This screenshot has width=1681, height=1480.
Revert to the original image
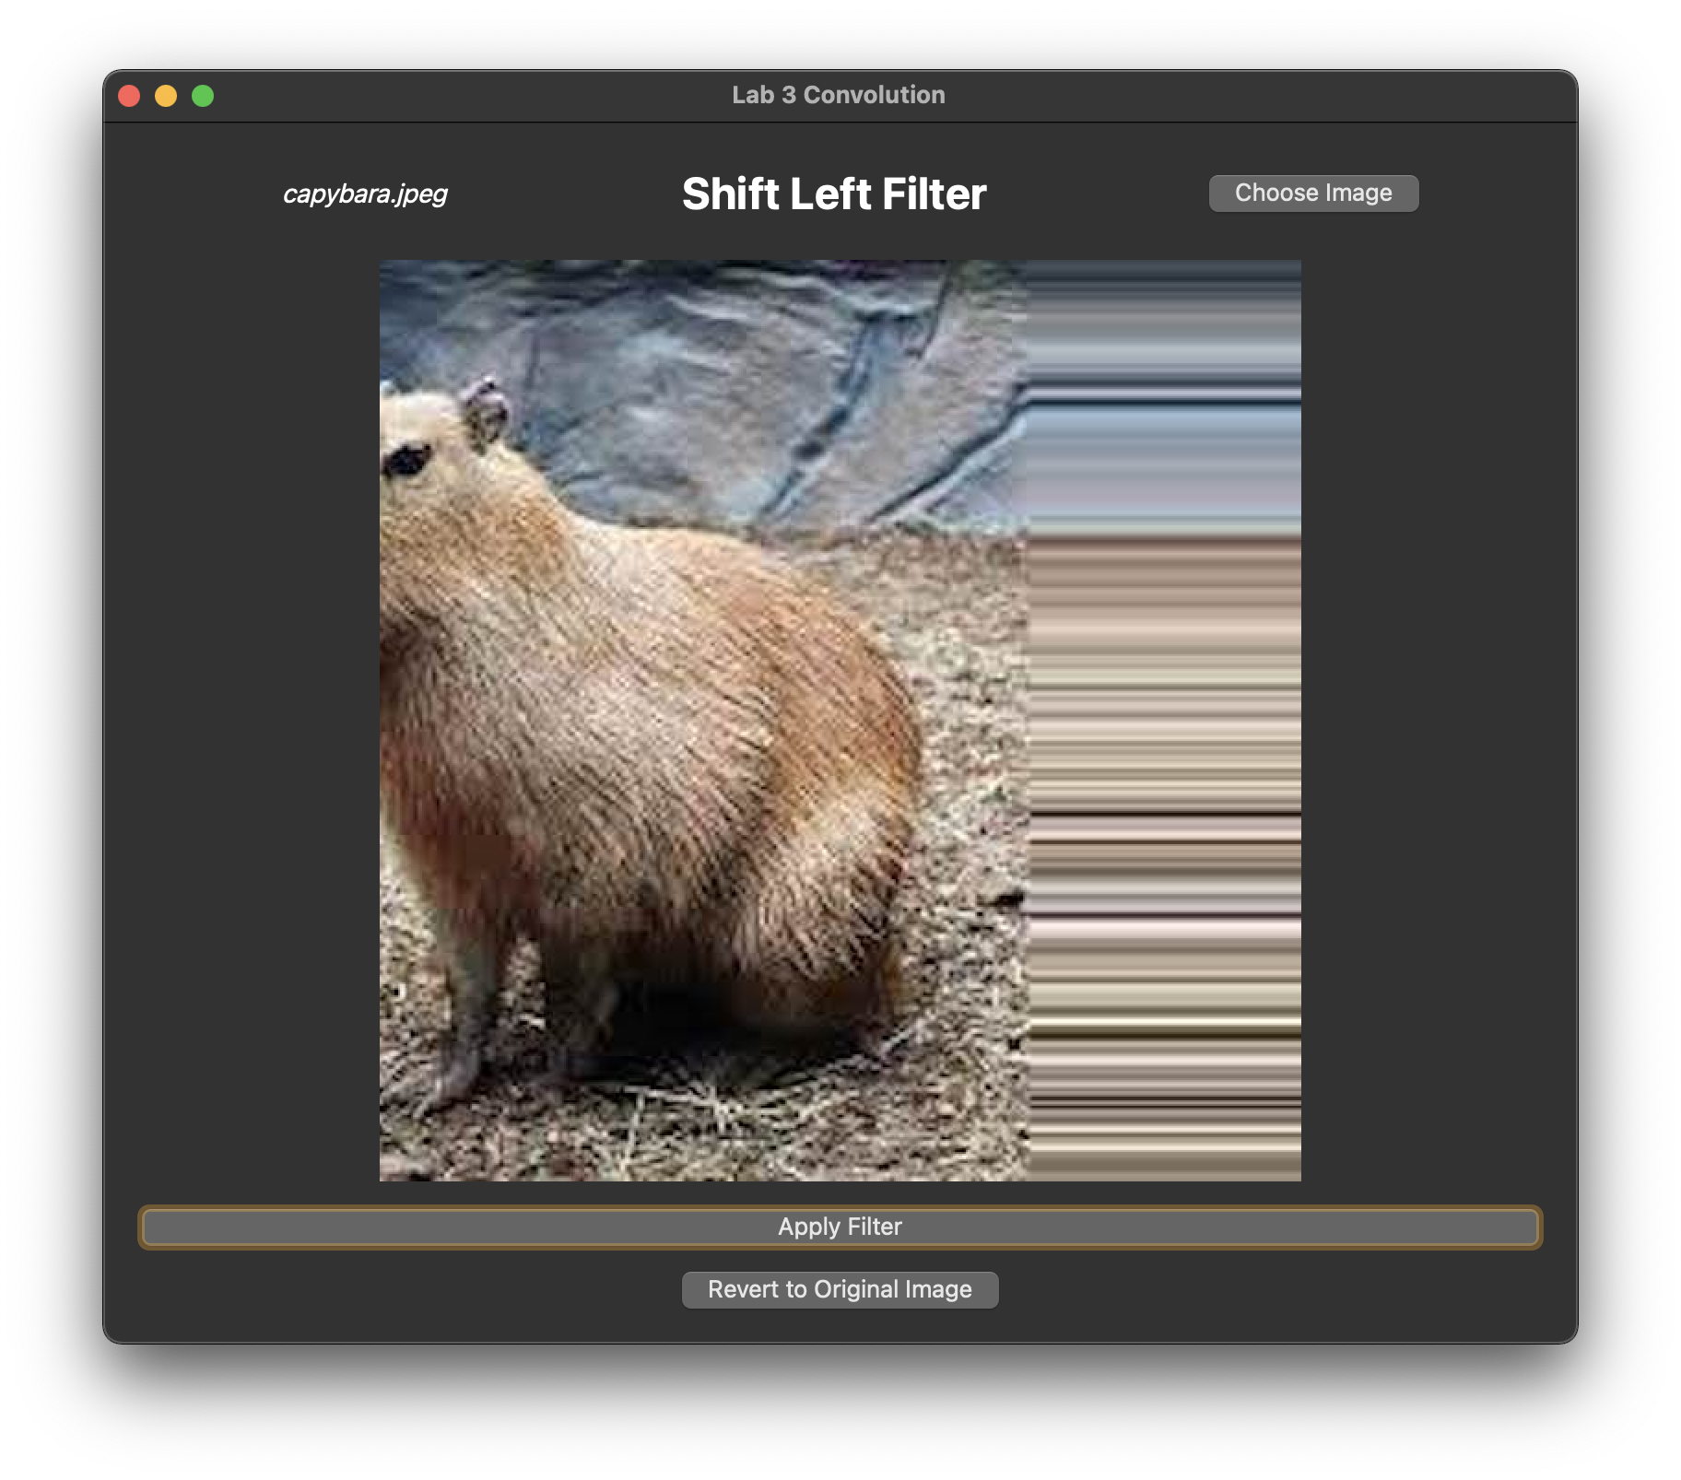click(840, 1289)
